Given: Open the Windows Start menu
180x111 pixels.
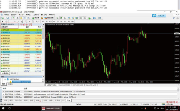Looking at the screenshot, I should tap(3, 108).
